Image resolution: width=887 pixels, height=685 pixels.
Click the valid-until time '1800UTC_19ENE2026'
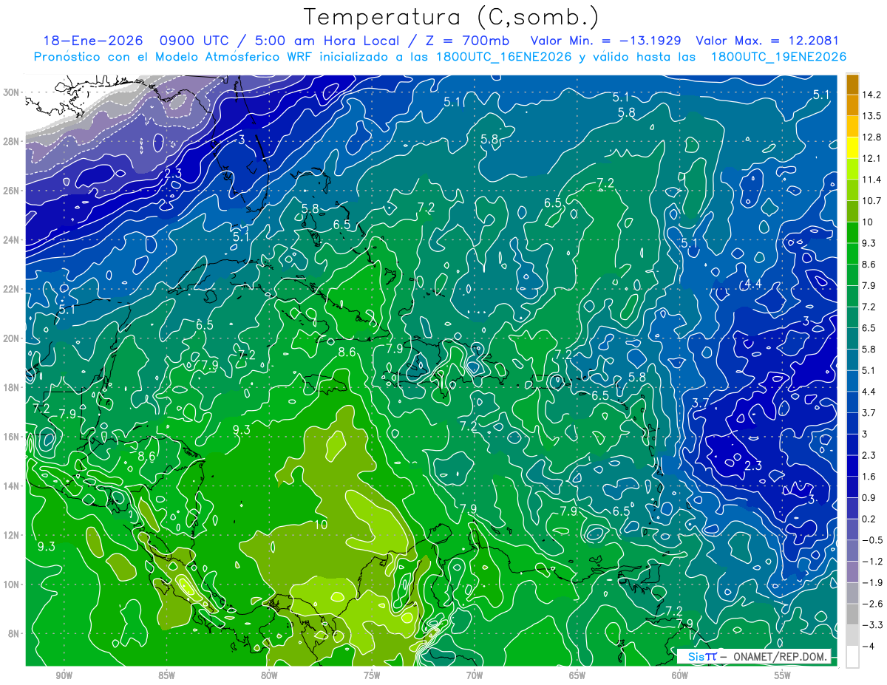point(778,57)
